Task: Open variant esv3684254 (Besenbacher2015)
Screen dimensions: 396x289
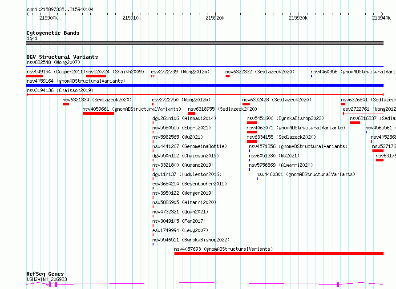Action: tap(190, 184)
